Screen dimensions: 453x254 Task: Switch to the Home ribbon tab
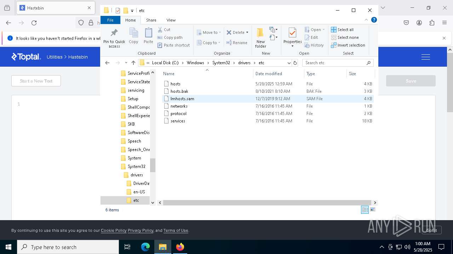130,20
